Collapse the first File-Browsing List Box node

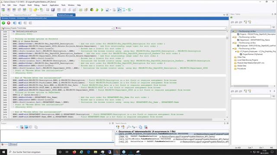233,31
